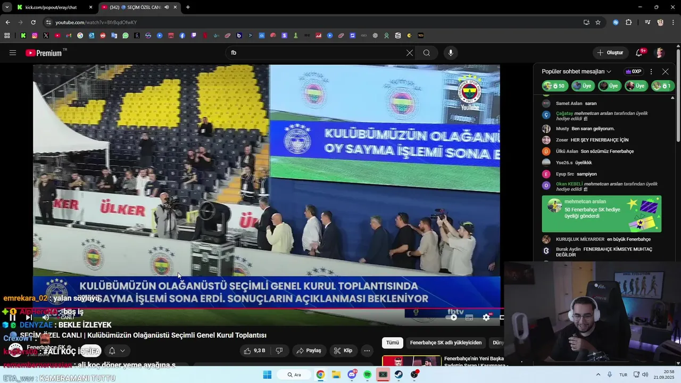The image size is (681, 383).
Task: Run search with magnifier button
Action: [x=427, y=53]
